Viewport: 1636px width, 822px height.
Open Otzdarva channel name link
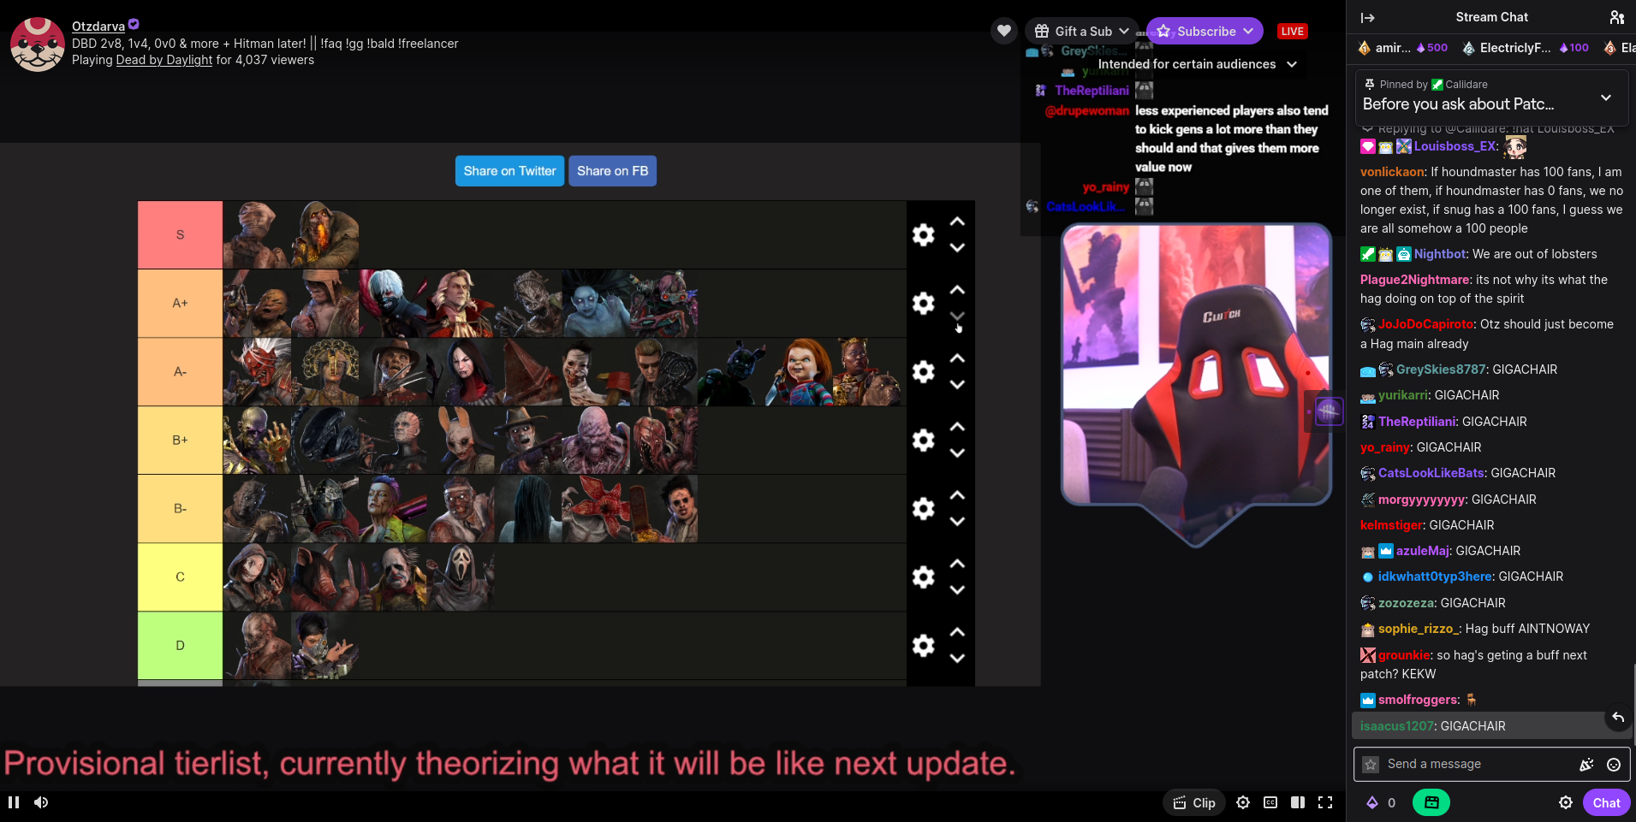click(98, 27)
